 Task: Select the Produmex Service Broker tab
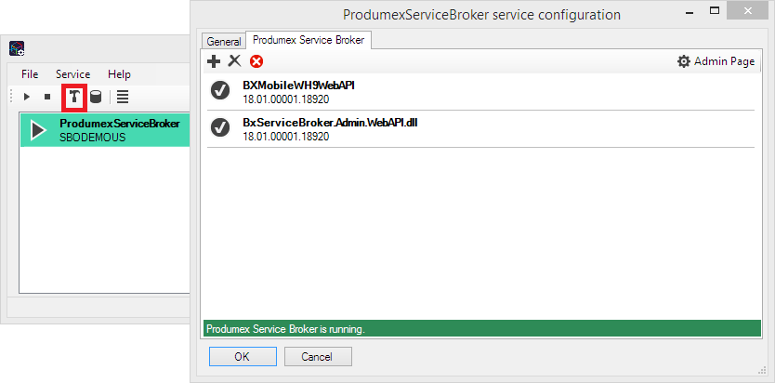(x=309, y=40)
